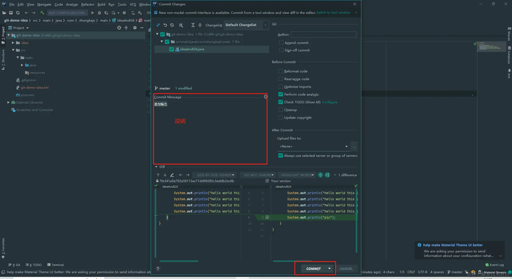Screen dimensions: 512x279
Task: Open the Navigate menu
Action: (x=44, y=4)
